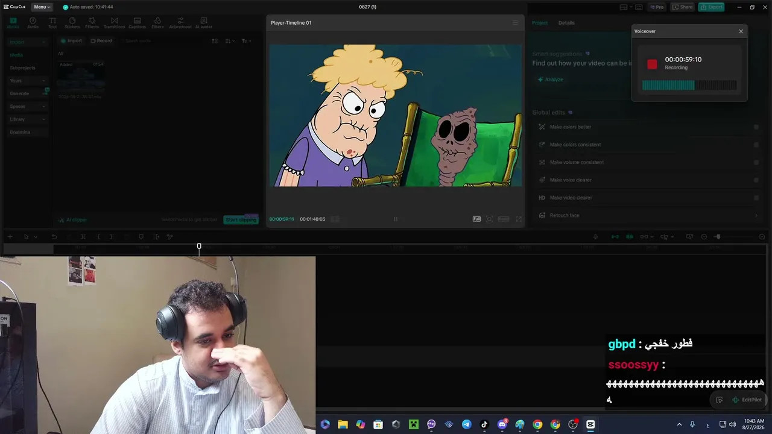The image size is (772, 434).
Task: Toggle Make voice clearer
Action: (x=756, y=180)
